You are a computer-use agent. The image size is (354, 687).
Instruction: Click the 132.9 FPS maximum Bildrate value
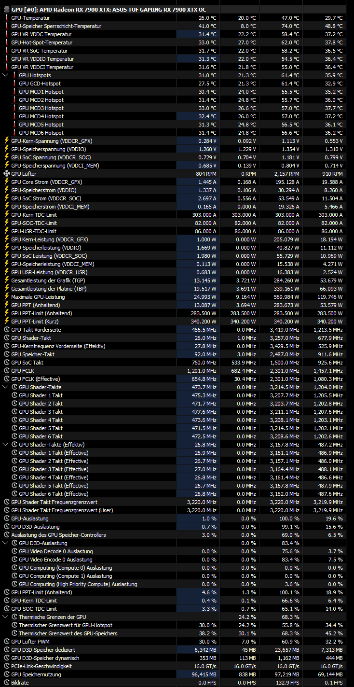point(288,683)
